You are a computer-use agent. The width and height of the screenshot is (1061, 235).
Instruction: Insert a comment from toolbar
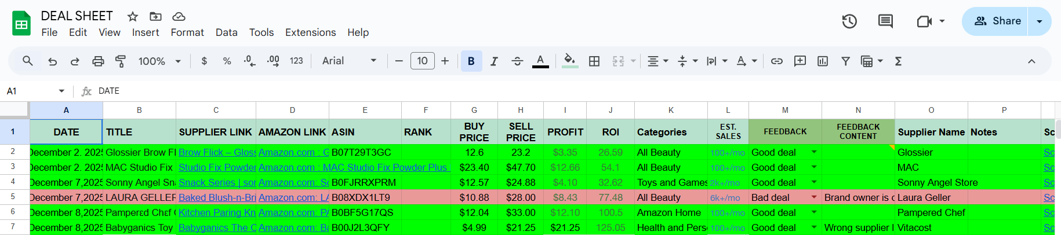[800, 61]
